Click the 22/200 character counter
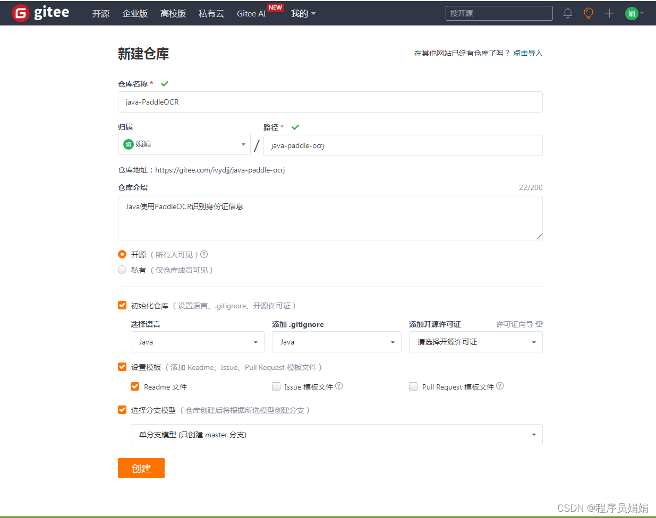The image size is (656, 518). coord(531,187)
